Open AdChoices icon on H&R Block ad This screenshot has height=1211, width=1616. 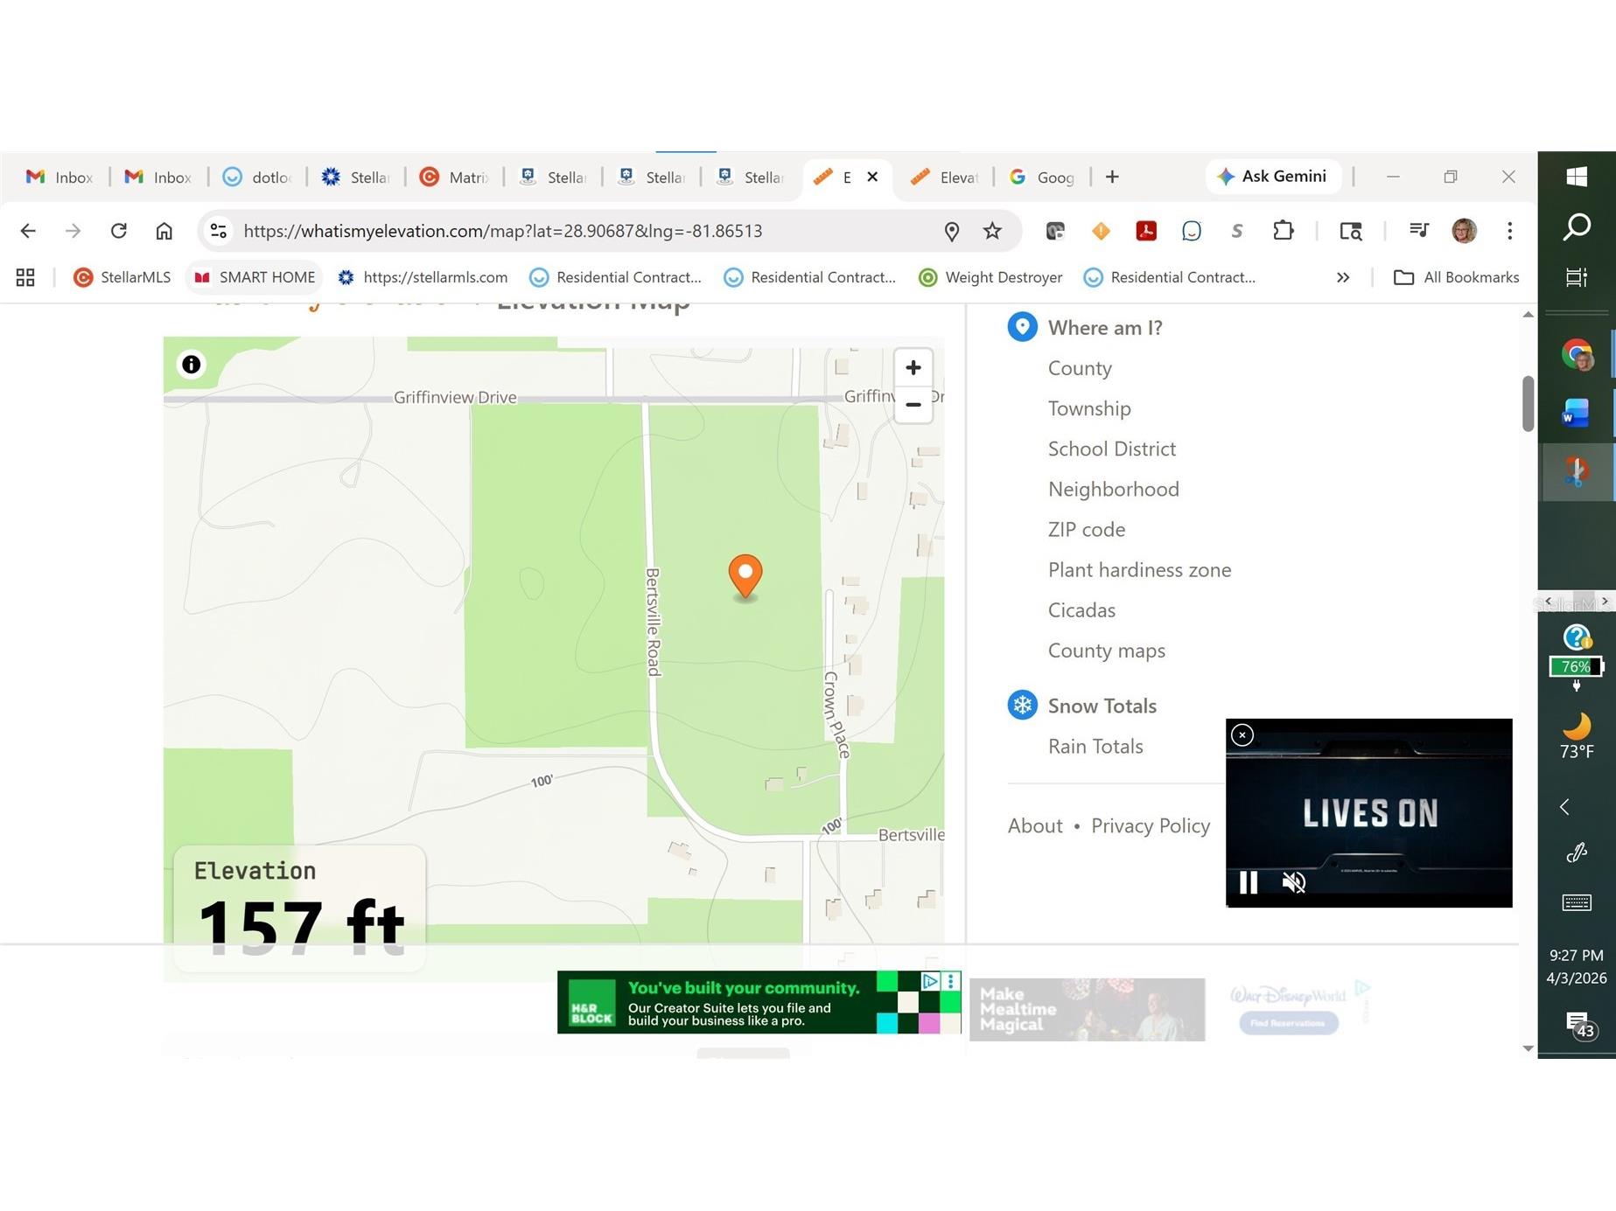(x=930, y=981)
